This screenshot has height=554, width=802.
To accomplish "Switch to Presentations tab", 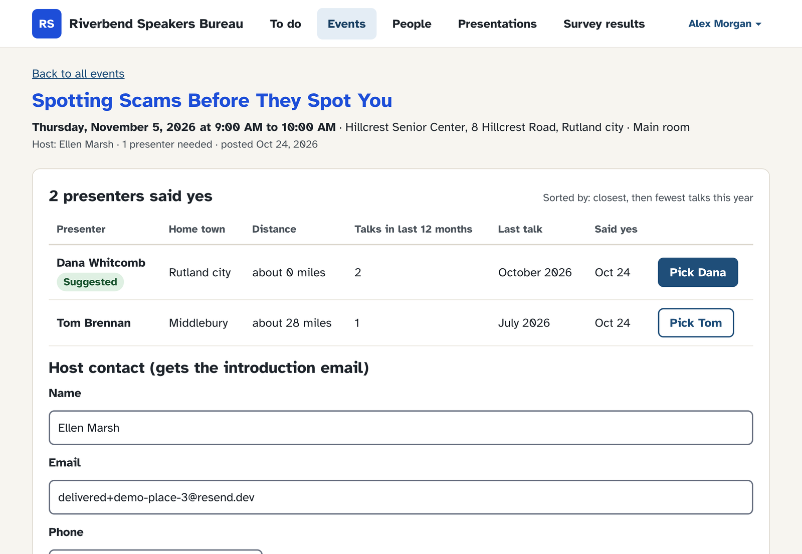I will (x=497, y=24).
